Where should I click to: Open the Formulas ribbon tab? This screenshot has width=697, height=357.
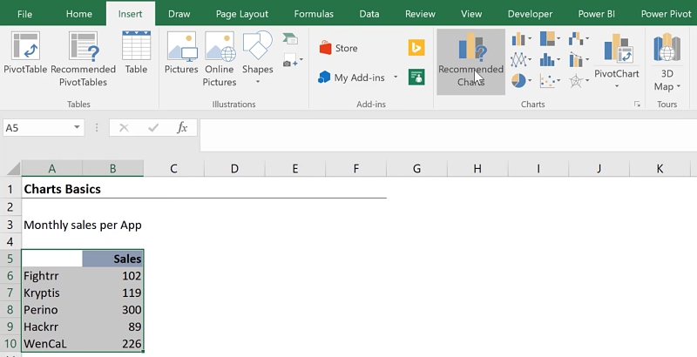313,14
